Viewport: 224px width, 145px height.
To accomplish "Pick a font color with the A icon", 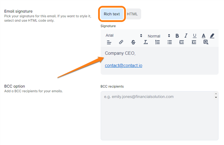I will tap(204, 36).
